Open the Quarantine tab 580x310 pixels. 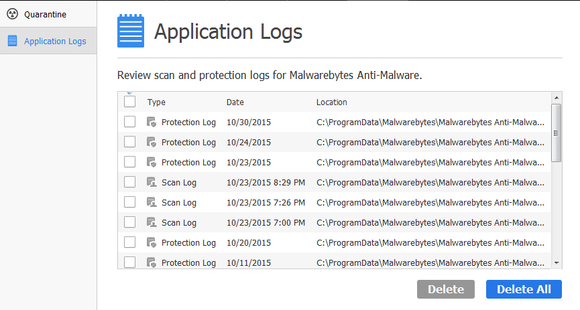pos(45,14)
